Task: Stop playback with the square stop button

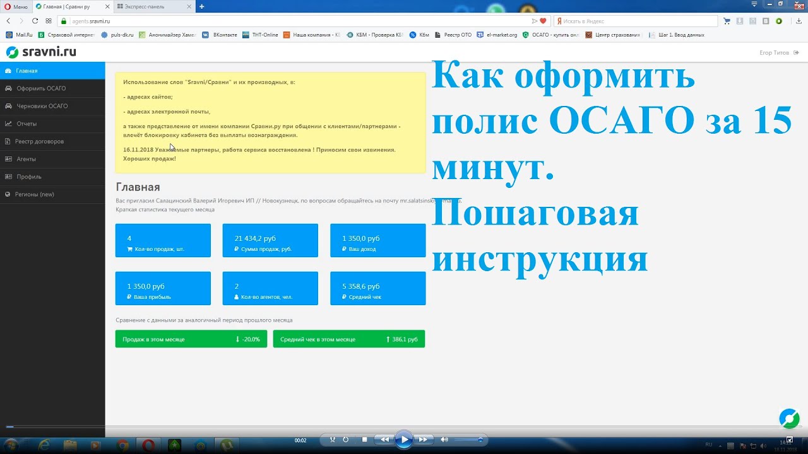Action: coord(364,439)
